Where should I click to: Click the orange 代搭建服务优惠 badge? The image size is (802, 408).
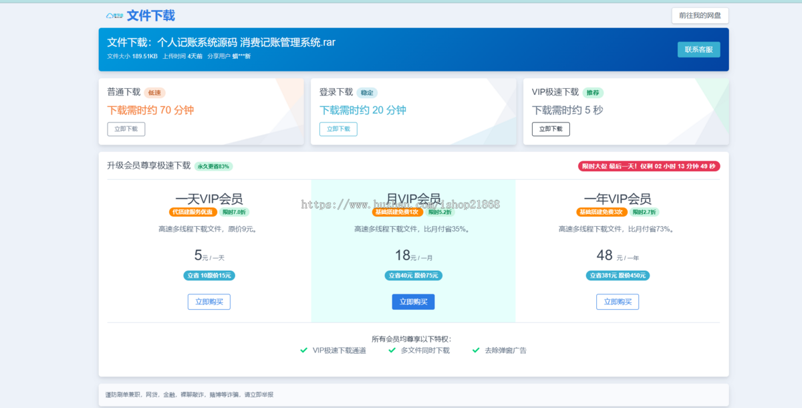click(x=193, y=212)
